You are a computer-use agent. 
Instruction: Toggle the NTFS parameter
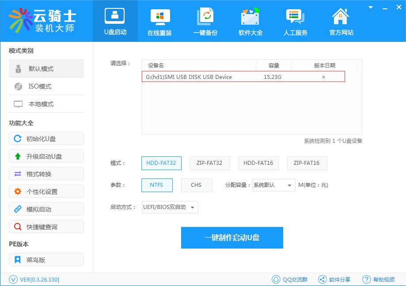(x=157, y=185)
